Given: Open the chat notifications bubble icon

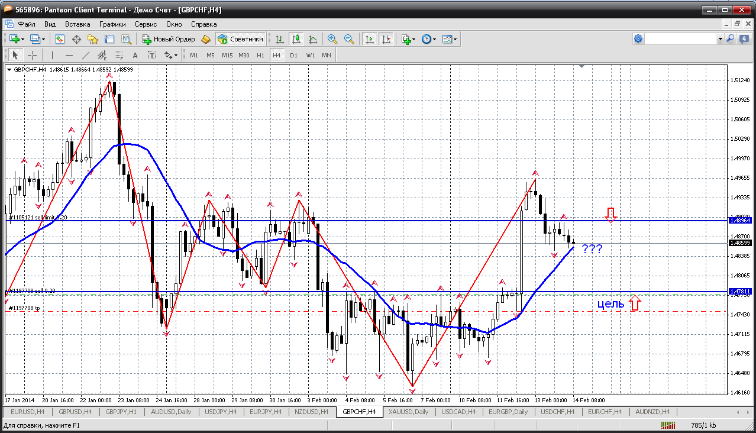Looking at the screenshot, I should 744,39.
